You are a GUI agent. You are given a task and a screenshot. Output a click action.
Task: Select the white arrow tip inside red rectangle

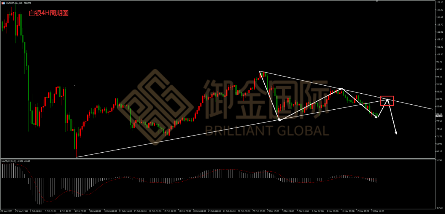click(x=387, y=99)
